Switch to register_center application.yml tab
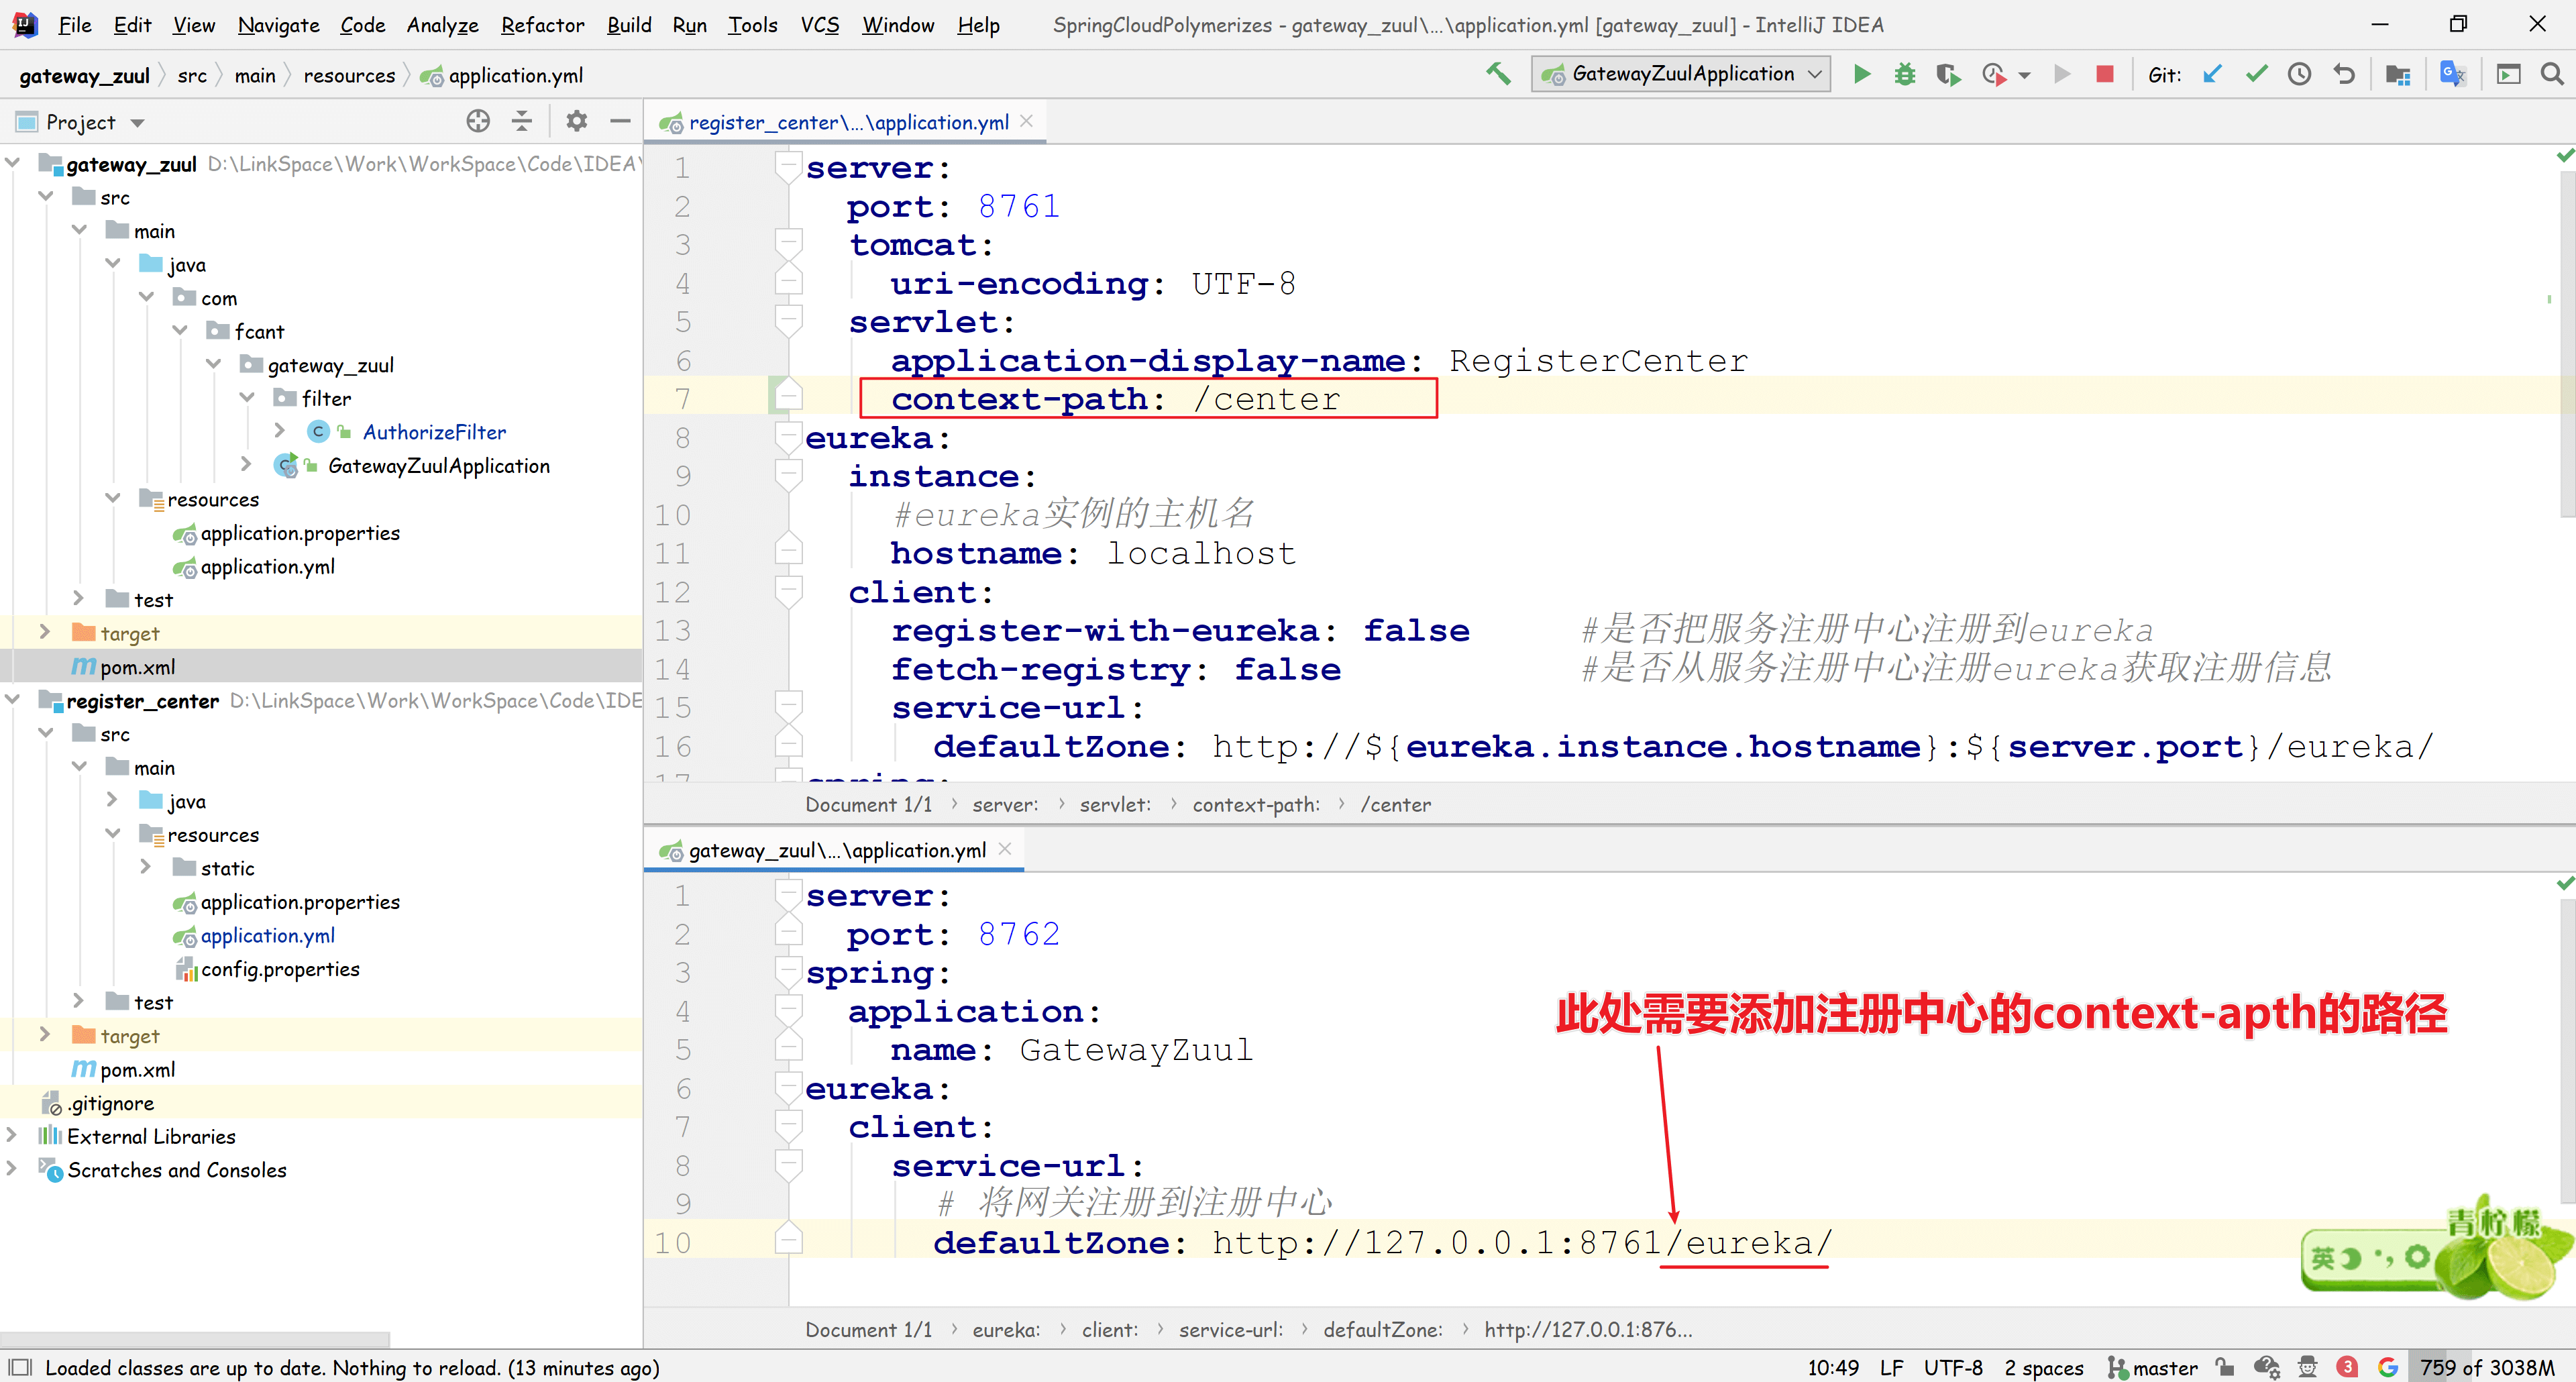 [x=847, y=122]
